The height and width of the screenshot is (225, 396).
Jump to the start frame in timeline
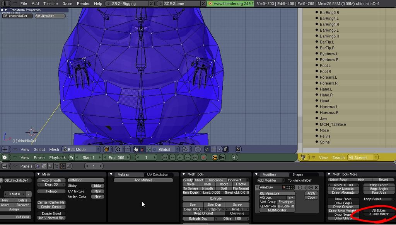tap(165, 157)
